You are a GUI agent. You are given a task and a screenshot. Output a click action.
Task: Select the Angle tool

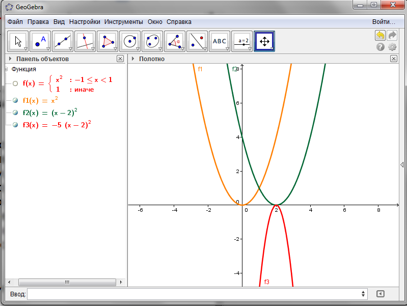pos(175,41)
